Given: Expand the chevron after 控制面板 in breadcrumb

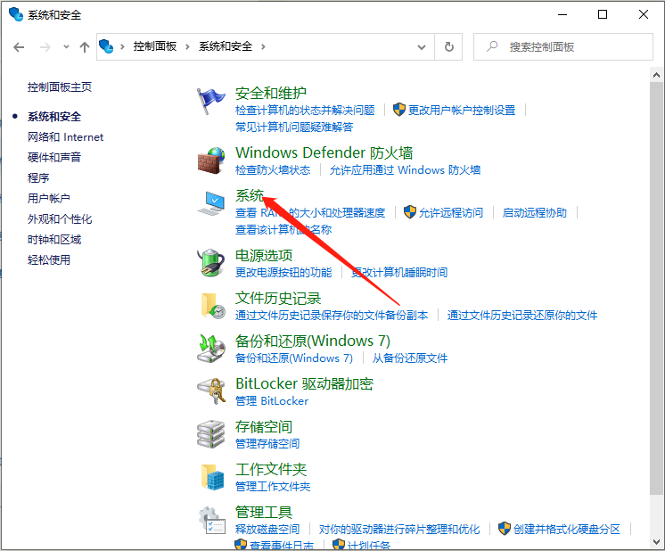Looking at the screenshot, I should [187, 46].
